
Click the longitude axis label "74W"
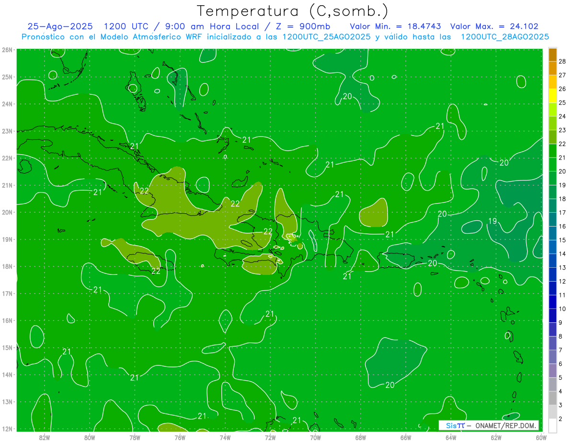pos(225,437)
